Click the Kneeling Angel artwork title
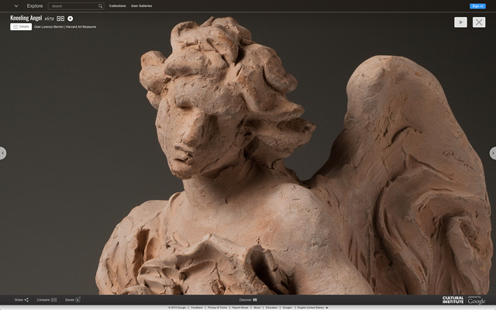 (x=26, y=18)
